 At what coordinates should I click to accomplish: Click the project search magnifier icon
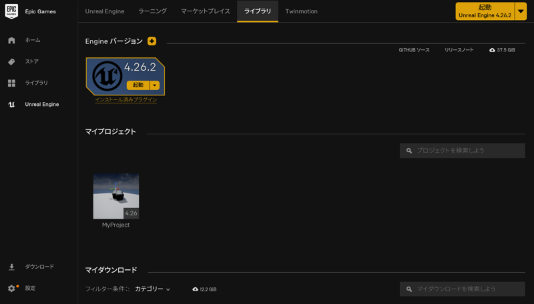click(x=409, y=151)
